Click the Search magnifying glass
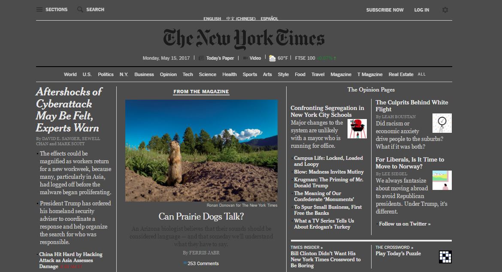Image resolution: width=502 pixels, height=272 pixels. point(79,9)
